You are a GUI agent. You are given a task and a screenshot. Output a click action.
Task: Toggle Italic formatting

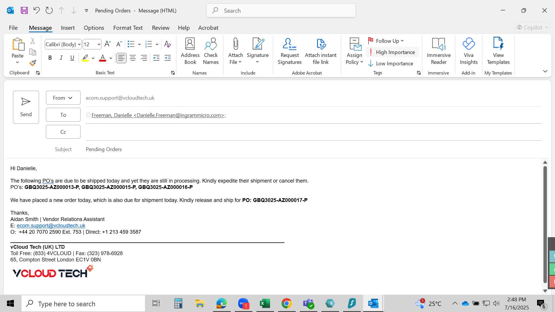61,58
